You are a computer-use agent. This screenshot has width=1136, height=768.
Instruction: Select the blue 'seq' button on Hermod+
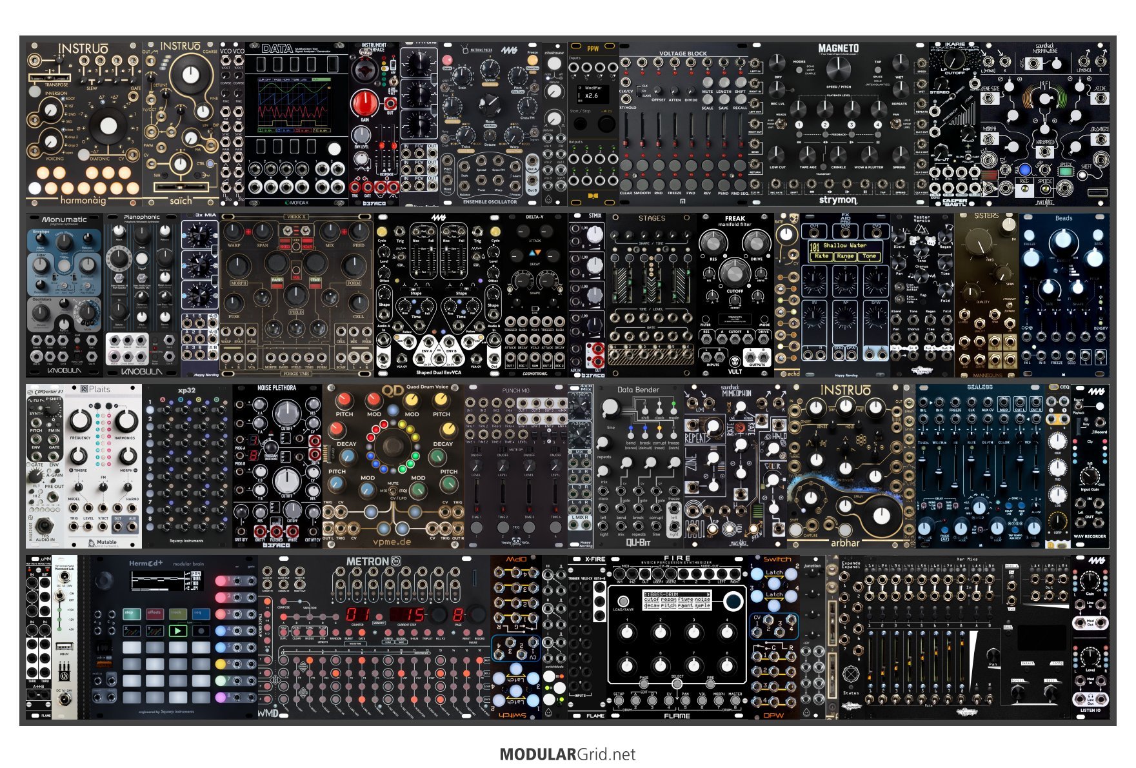click(x=201, y=614)
